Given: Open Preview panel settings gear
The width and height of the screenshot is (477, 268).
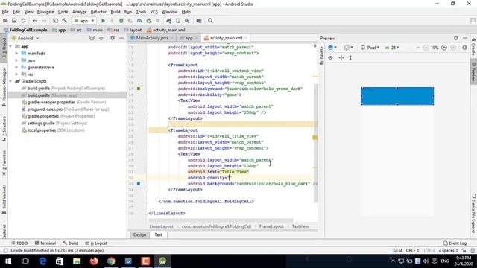Looking at the screenshot, I should coord(455,38).
